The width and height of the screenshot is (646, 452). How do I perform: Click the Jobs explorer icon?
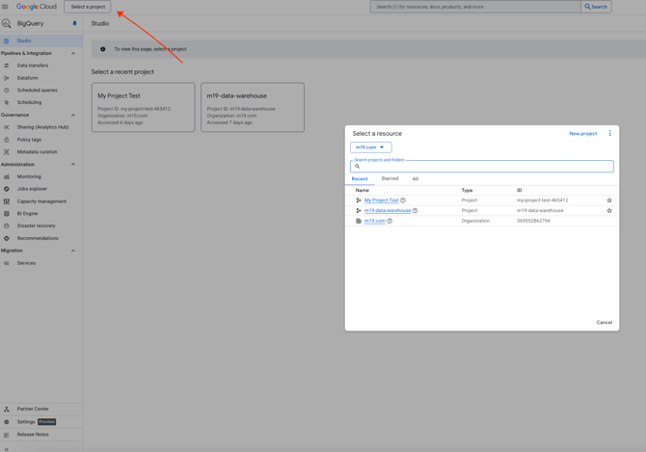(x=6, y=189)
